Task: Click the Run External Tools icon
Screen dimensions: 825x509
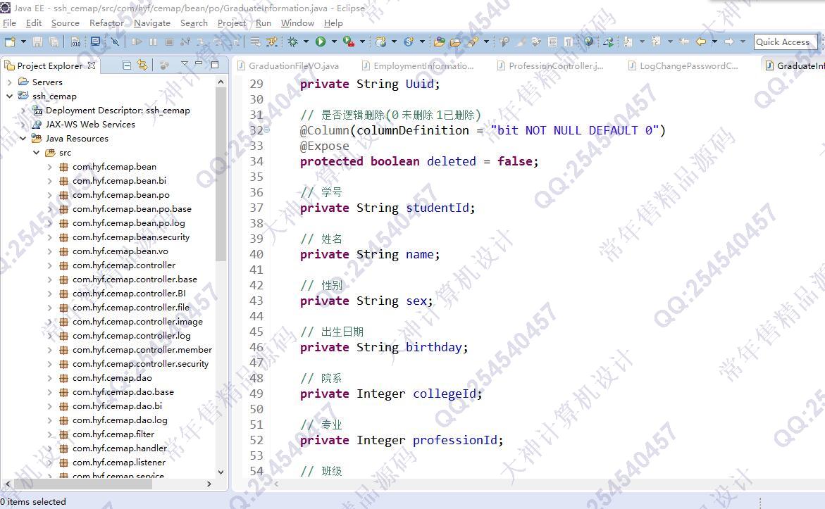Action: [348, 42]
